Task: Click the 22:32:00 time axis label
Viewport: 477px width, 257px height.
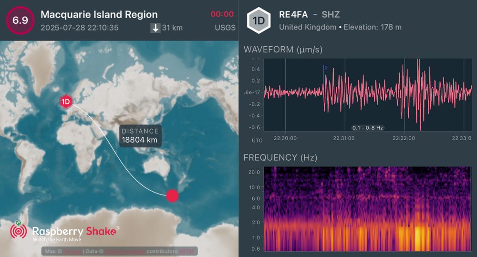Action: (x=404, y=138)
